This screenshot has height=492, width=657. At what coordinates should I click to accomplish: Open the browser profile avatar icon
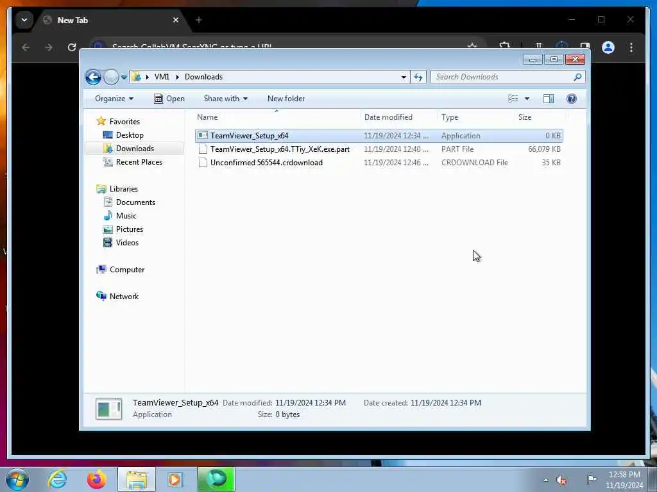click(x=608, y=47)
